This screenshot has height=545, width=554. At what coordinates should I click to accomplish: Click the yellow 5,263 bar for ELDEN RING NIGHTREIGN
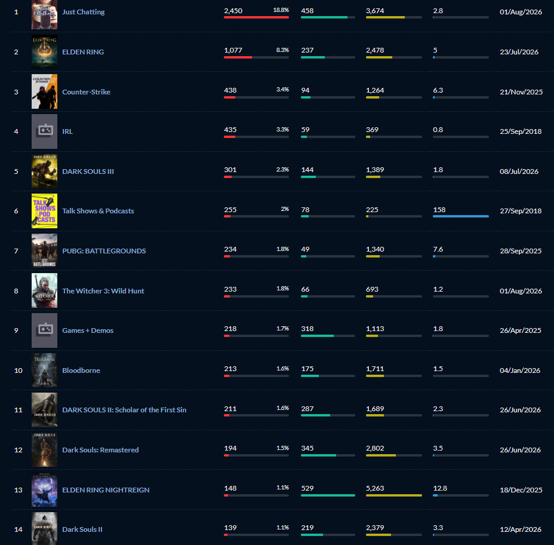(394, 495)
